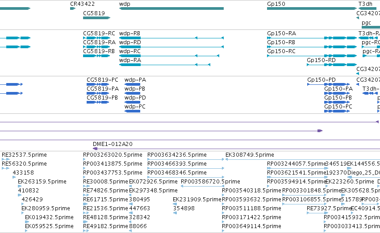The width and height of the screenshot is (380, 233).
Task: Click the wdp-RA transcript label
Action: 130,60
